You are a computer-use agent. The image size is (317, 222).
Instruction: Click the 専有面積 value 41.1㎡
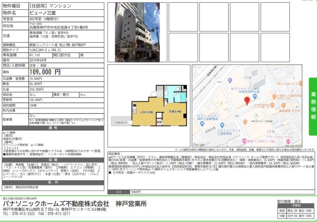point(35,55)
